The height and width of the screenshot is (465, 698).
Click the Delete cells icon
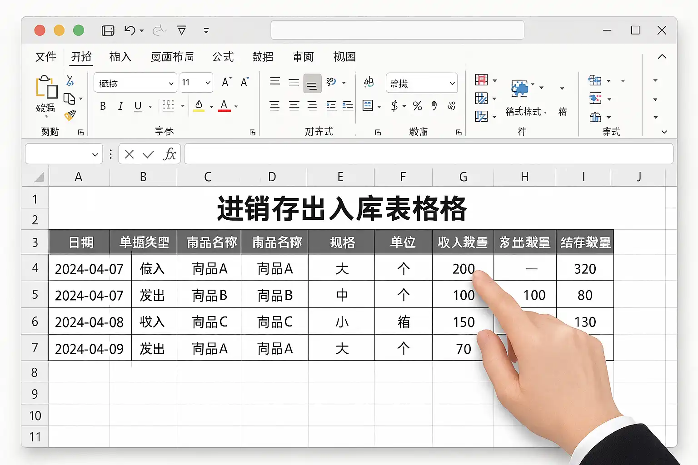595,99
